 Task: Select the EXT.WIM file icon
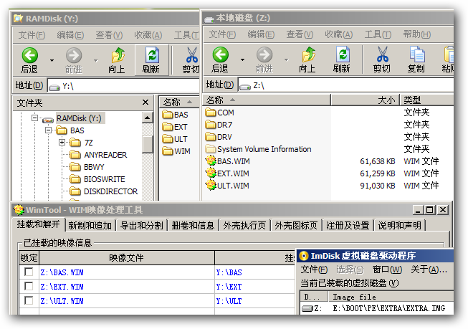pyautogui.click(x=211, y=173)
